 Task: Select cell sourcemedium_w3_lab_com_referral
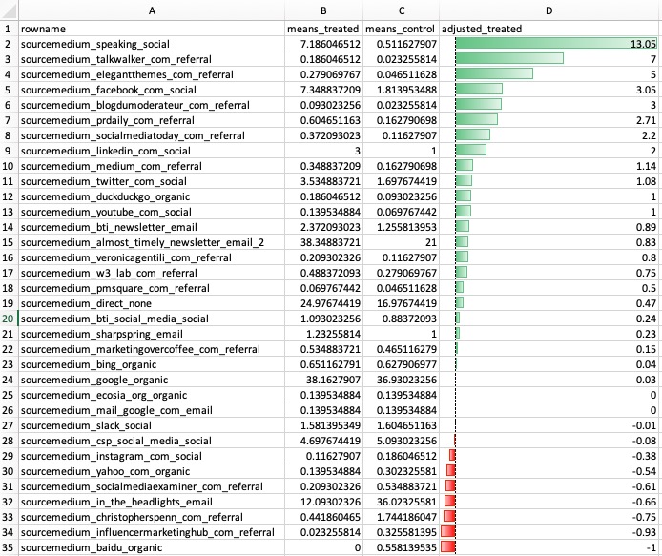tap(152, 273)
